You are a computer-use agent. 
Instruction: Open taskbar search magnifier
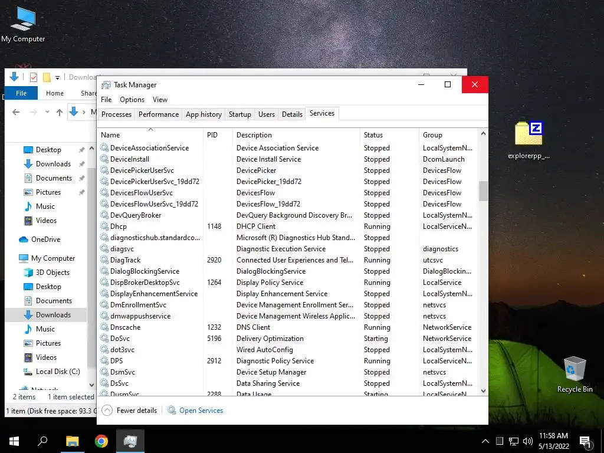[x=42, y=441]
